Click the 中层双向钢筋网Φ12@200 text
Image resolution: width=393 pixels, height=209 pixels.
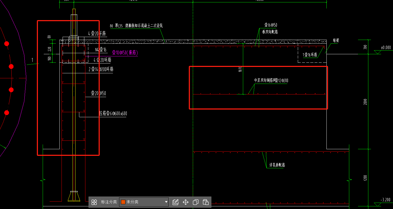[271, 80]
